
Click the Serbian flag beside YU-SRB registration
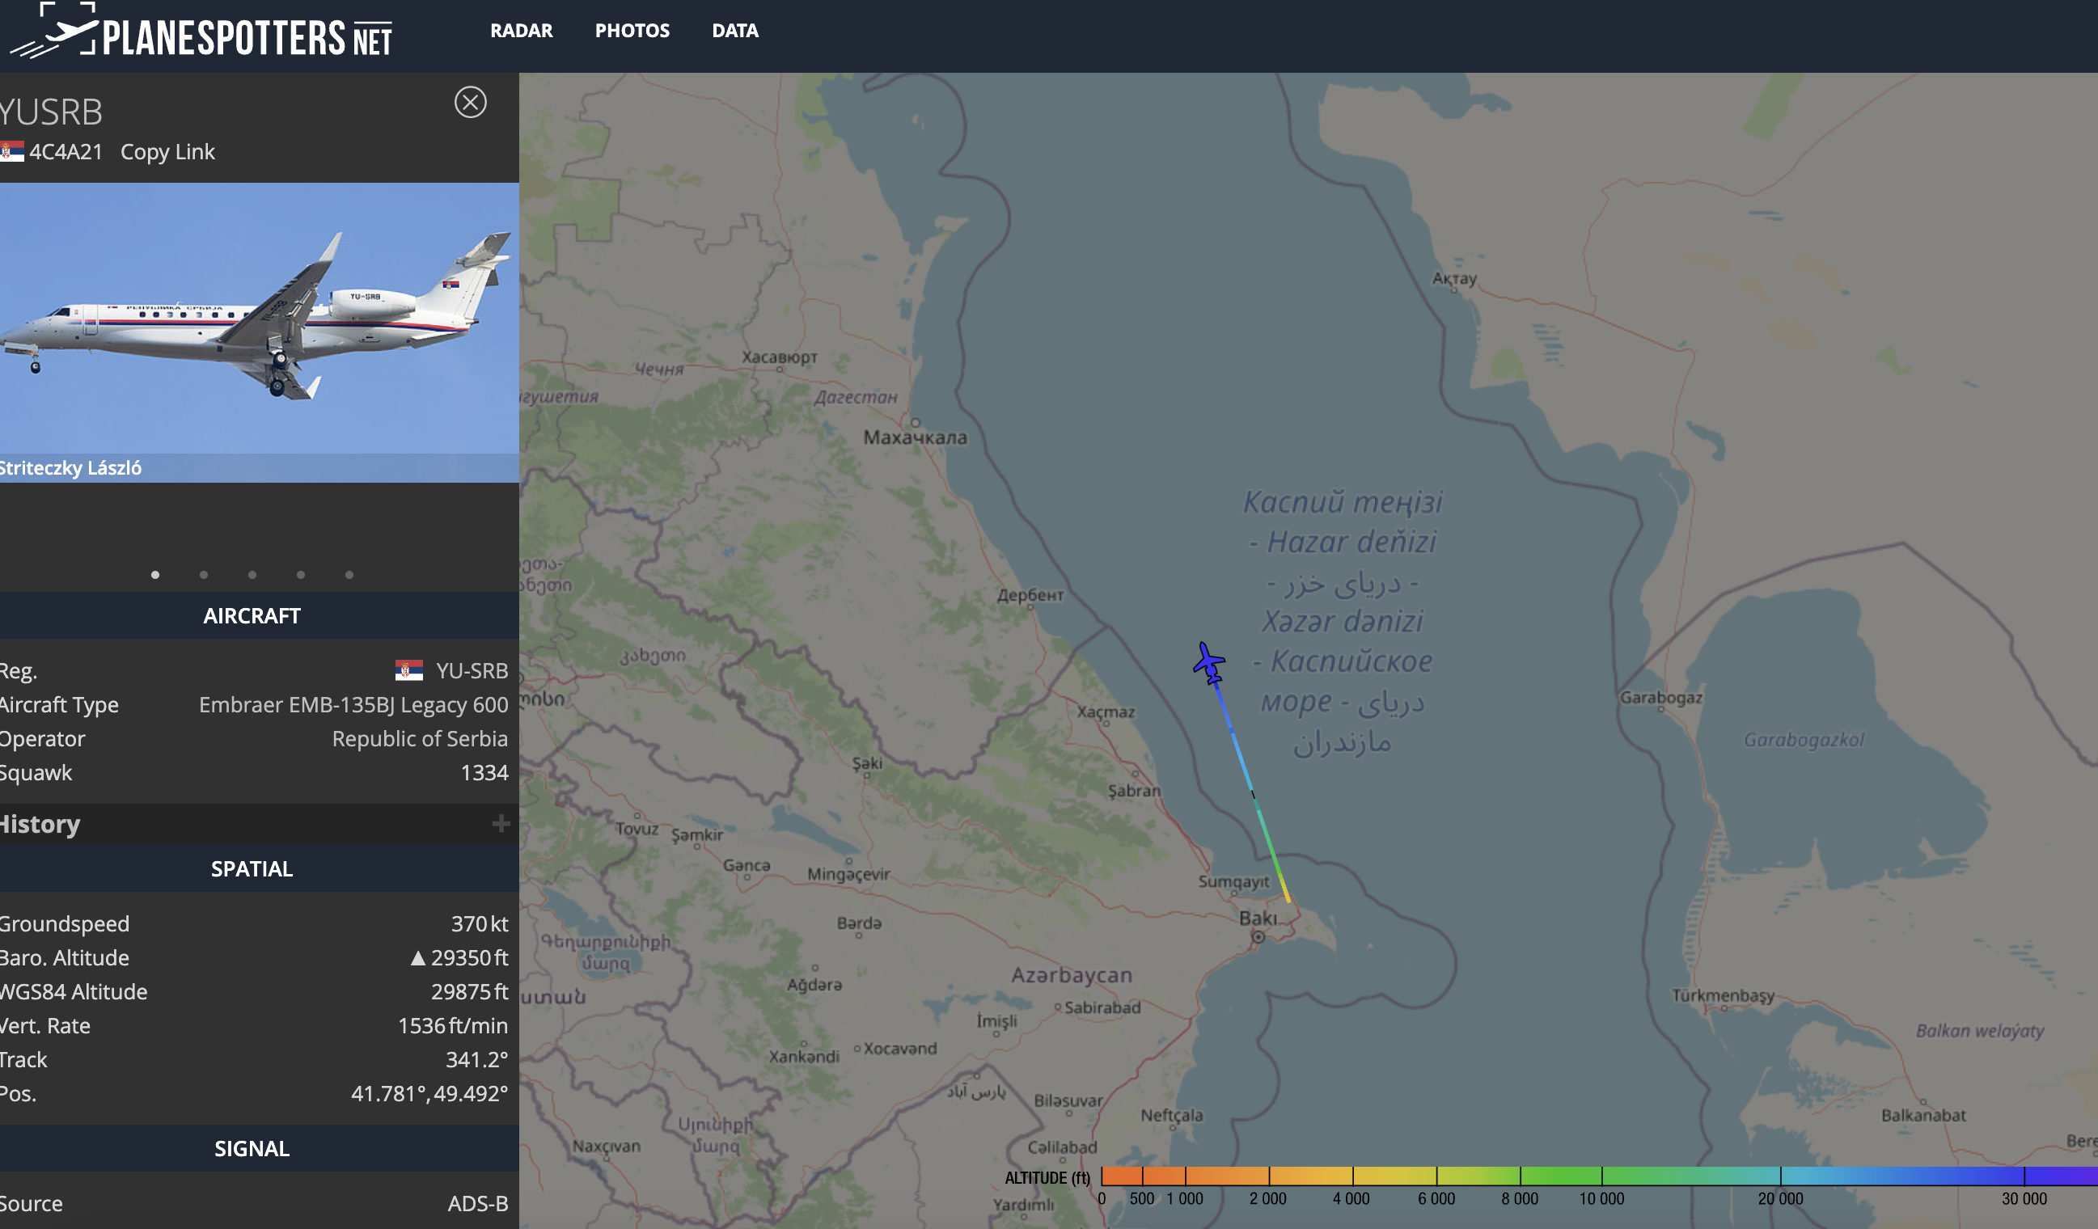click(408, 669)
